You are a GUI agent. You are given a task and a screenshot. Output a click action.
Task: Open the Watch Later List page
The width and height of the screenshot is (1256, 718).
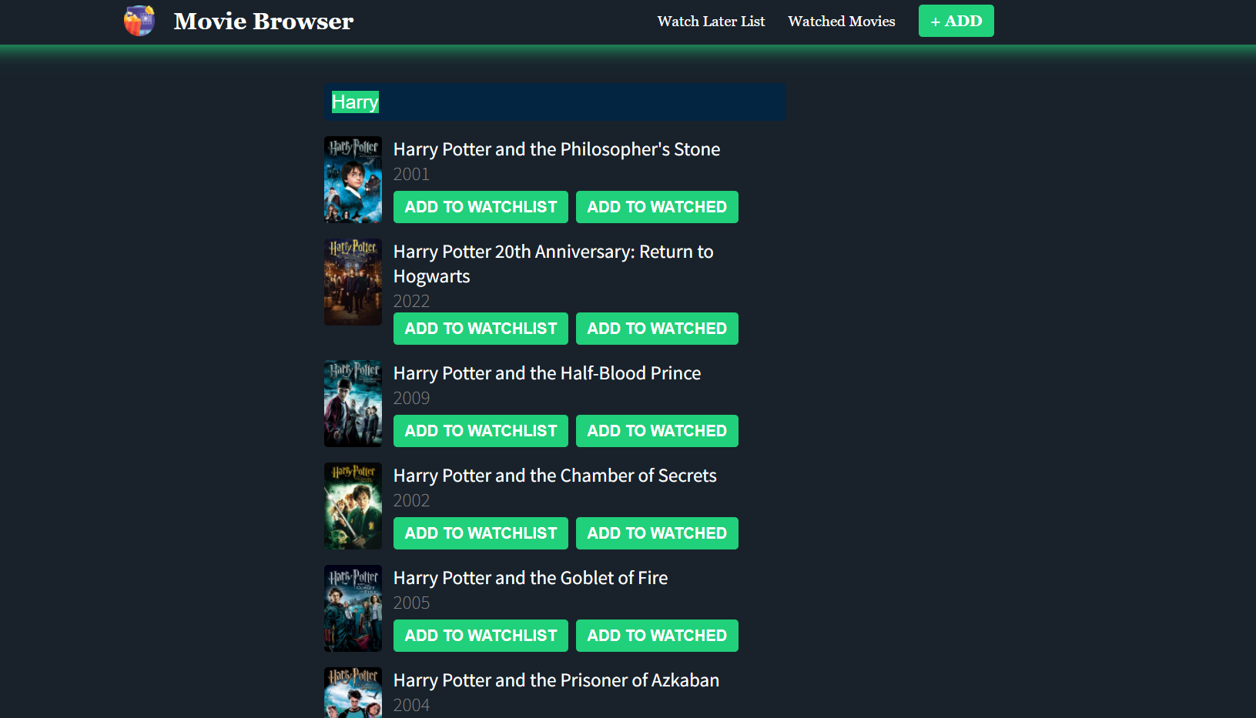[711, 22]
